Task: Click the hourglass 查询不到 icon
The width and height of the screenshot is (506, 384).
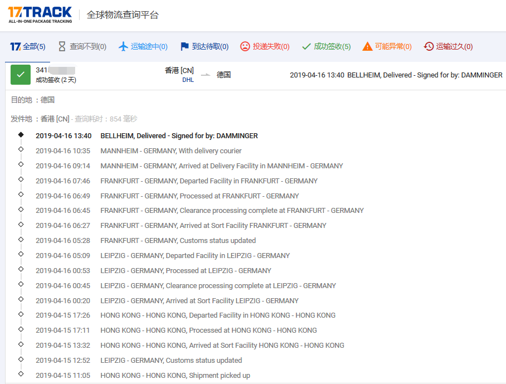Action: (62, 47)
